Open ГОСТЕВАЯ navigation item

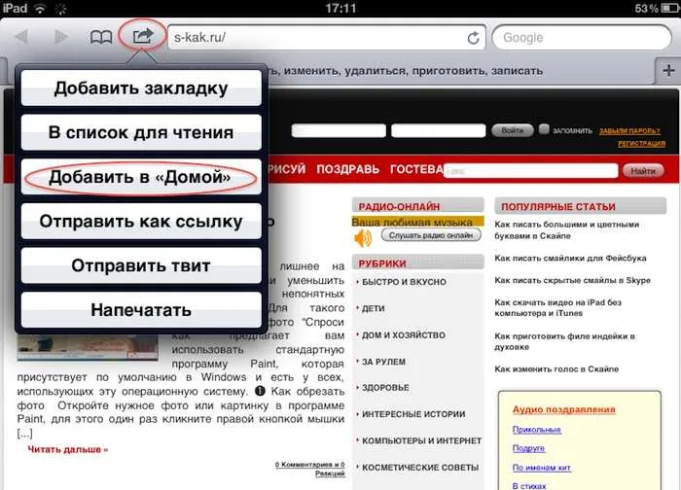(x=417, y=169)
